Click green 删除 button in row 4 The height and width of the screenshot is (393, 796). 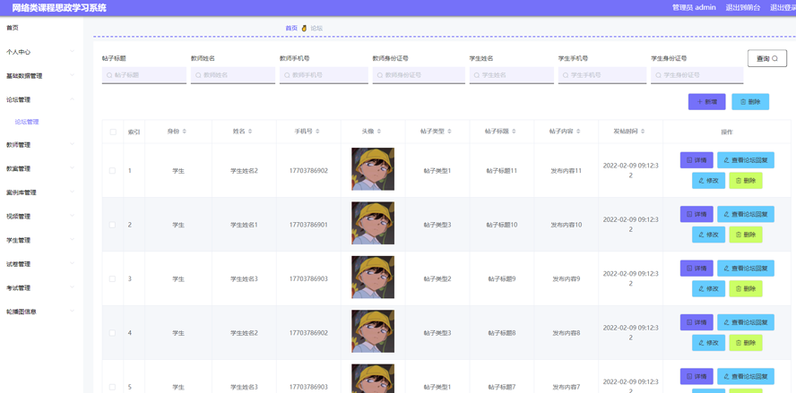point(745,343)
